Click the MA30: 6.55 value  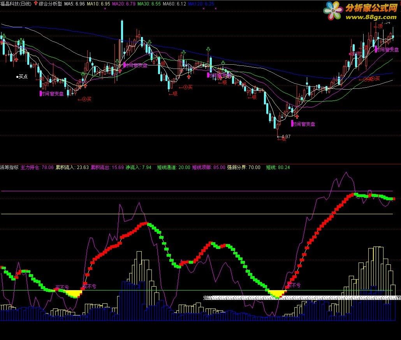(149, 4)
